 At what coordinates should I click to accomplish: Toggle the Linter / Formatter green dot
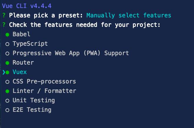(x=7, y=91)
